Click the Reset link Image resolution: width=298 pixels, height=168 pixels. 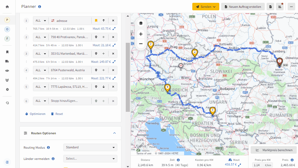(x=57, y=114)
